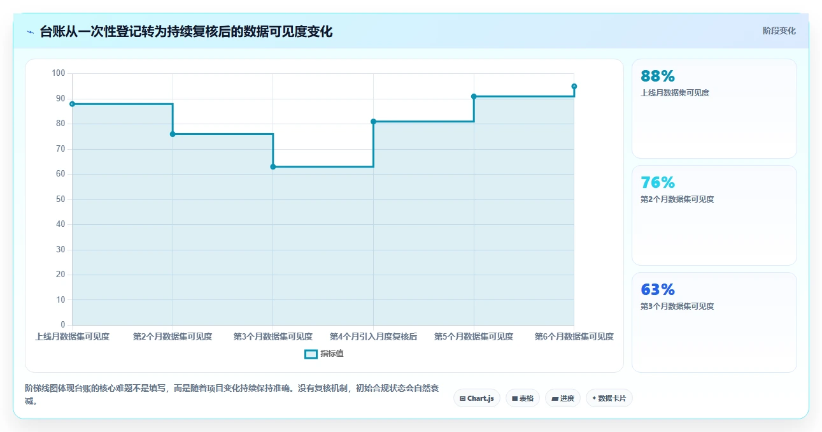Click the 数据卡片 tag chip

coord(609,398)
